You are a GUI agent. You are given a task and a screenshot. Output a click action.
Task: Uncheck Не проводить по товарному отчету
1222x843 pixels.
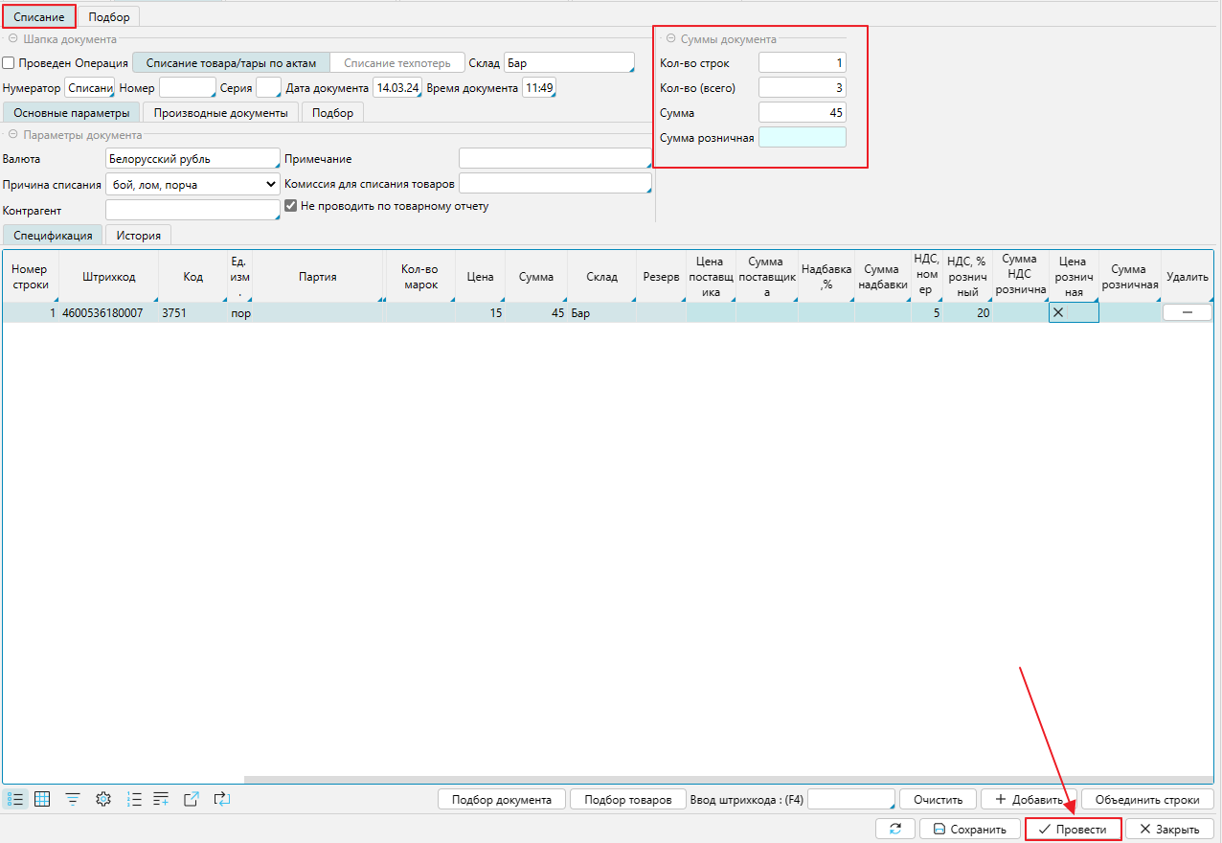point(292,206)
